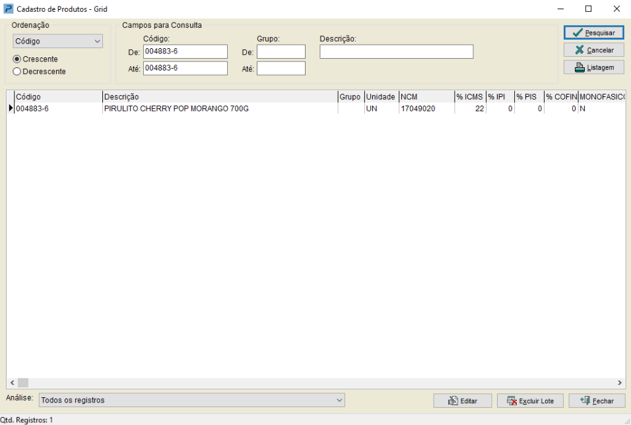Expand the Análise Todos os registros dropdown
Viewport: 631px width, 425px height.
(x=192, y=400)
